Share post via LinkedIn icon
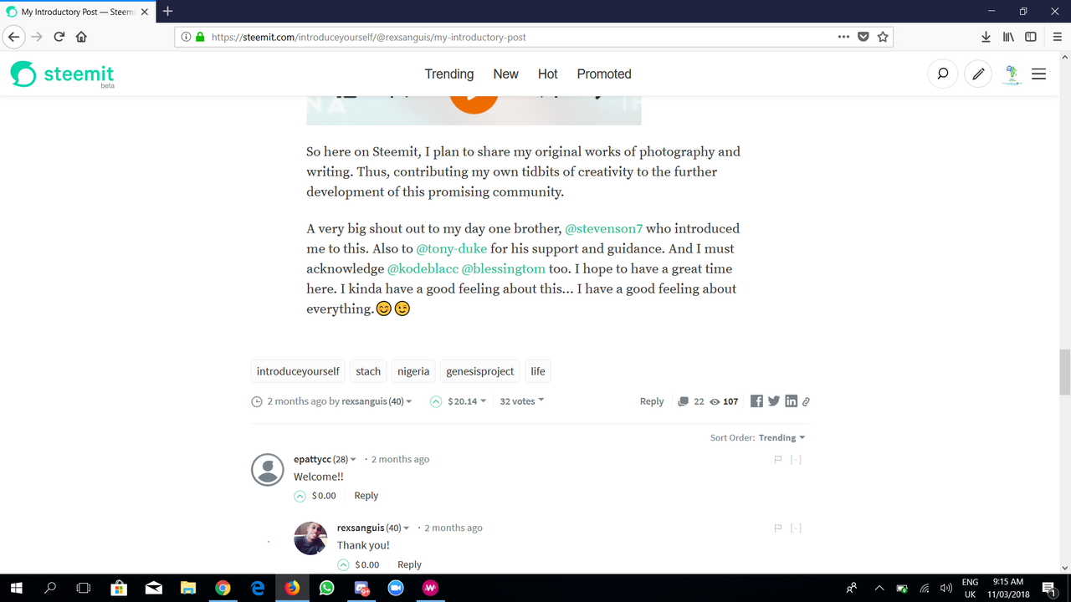This screenshot has height=602, width=1071. point(791,401)
